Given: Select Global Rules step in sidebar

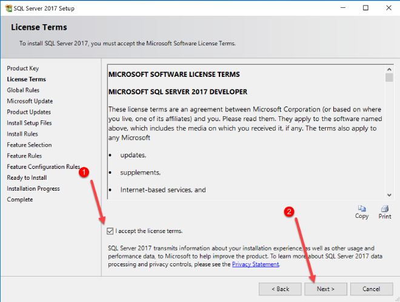Looking at the screenshot, I should click(23, 90).
